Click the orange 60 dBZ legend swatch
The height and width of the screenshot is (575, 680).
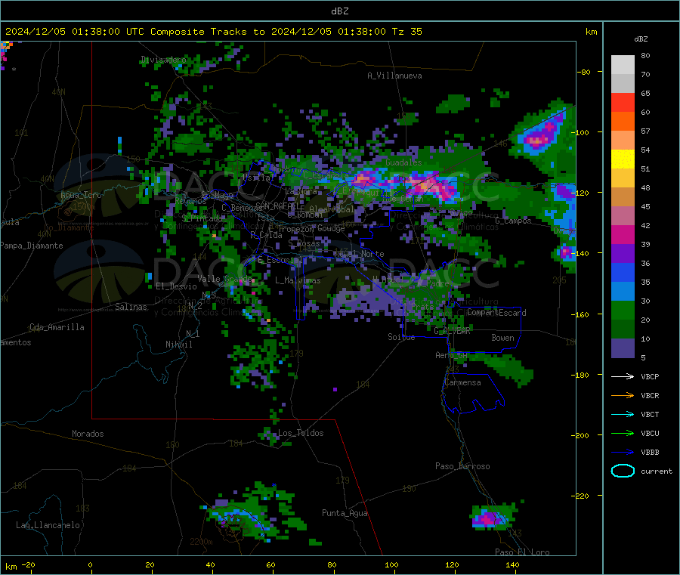click(x=623, y=122)
